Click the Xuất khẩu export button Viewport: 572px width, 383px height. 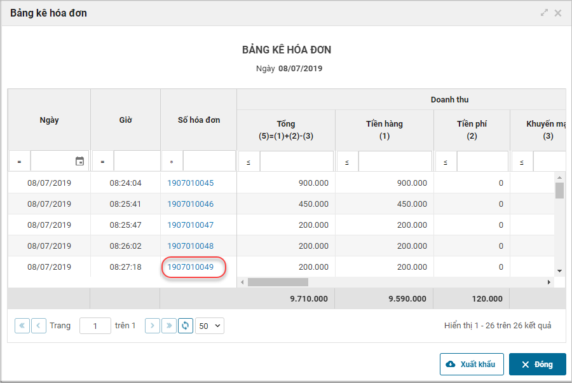click(472, 364)
